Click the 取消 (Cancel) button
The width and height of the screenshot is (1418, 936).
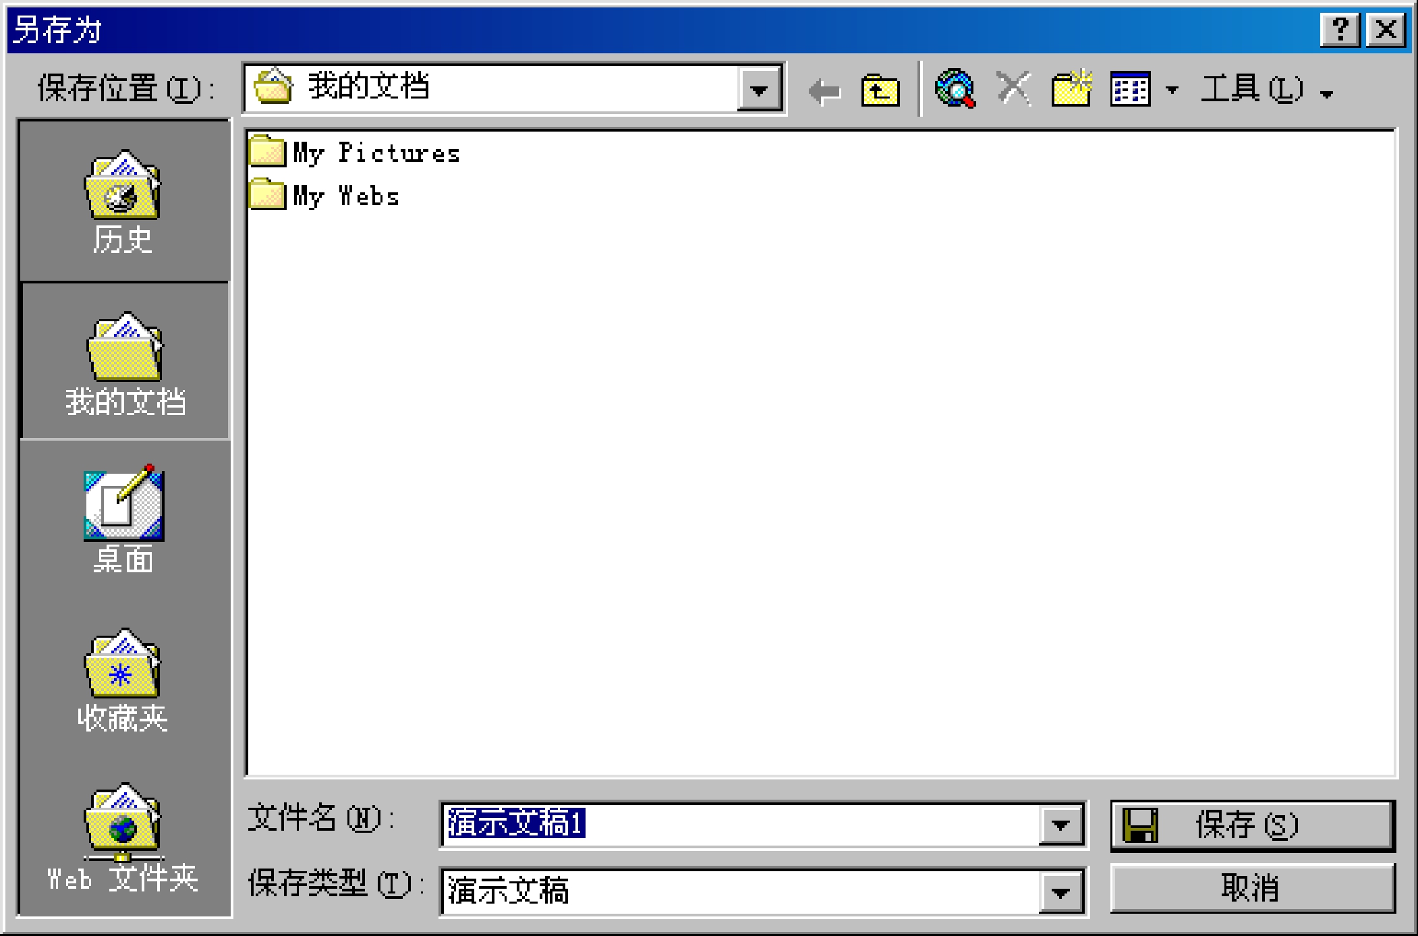tap(1252, 889)
